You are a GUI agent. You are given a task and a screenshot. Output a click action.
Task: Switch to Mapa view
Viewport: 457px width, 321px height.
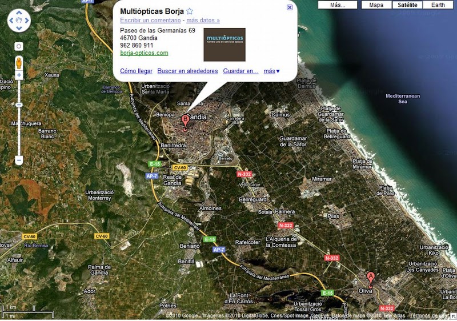click(x=376, y=5)
